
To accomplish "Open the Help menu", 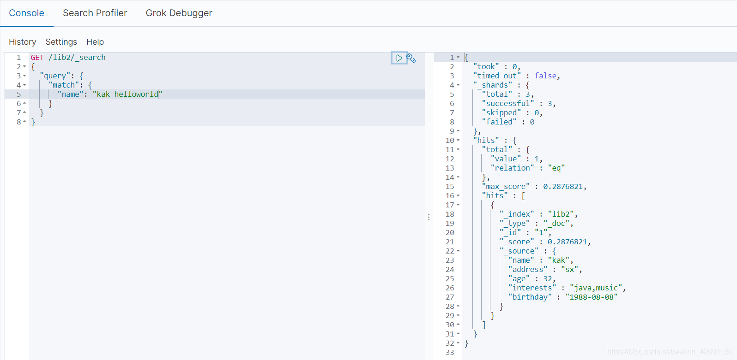I will (95, 42).
